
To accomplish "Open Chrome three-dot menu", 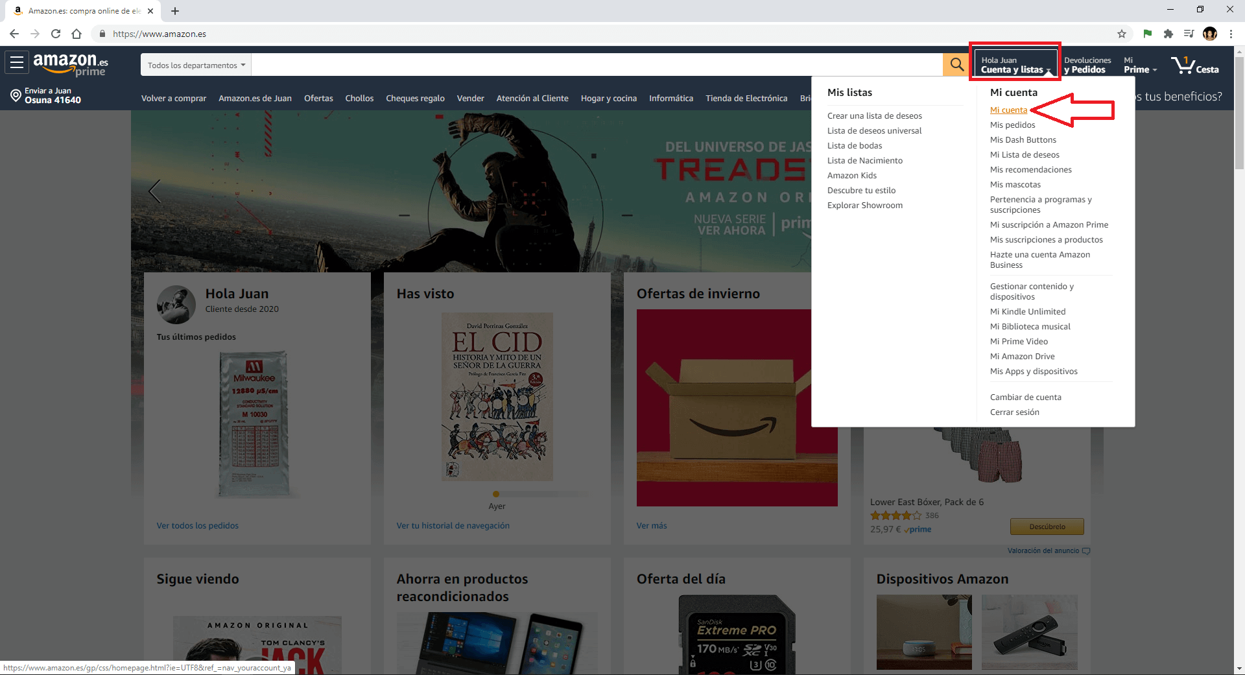I will (1231, 34).
